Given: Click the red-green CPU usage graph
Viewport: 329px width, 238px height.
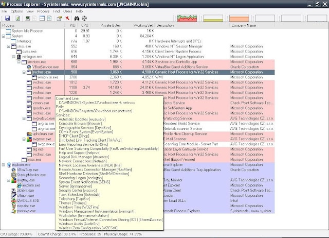Looking at the screenshot, I should pos(187,19).
